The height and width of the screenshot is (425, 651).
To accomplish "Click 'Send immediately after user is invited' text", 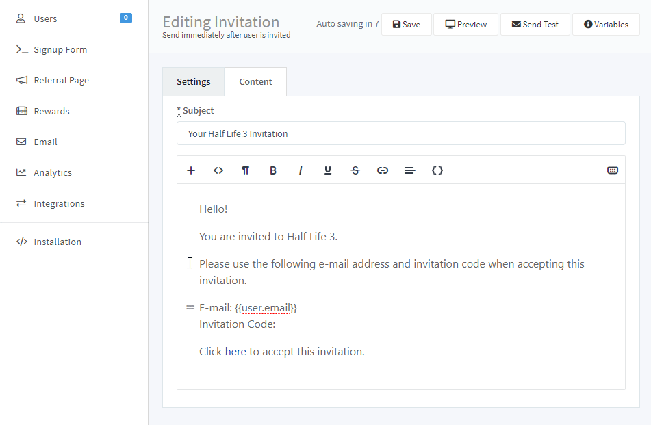I will point(227,35).
